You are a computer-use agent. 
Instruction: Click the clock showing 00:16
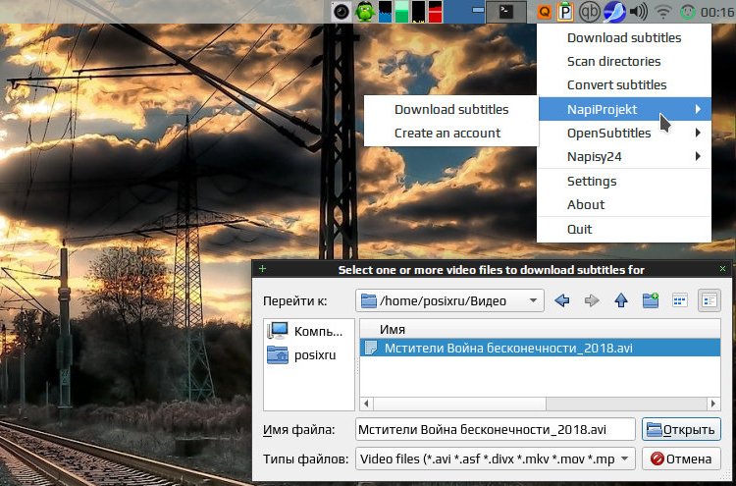716,12
